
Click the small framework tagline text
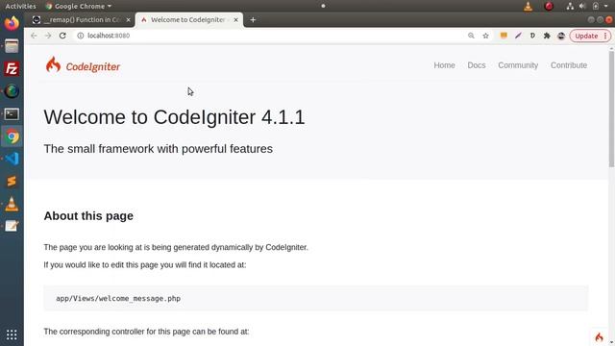coord(158,149)
